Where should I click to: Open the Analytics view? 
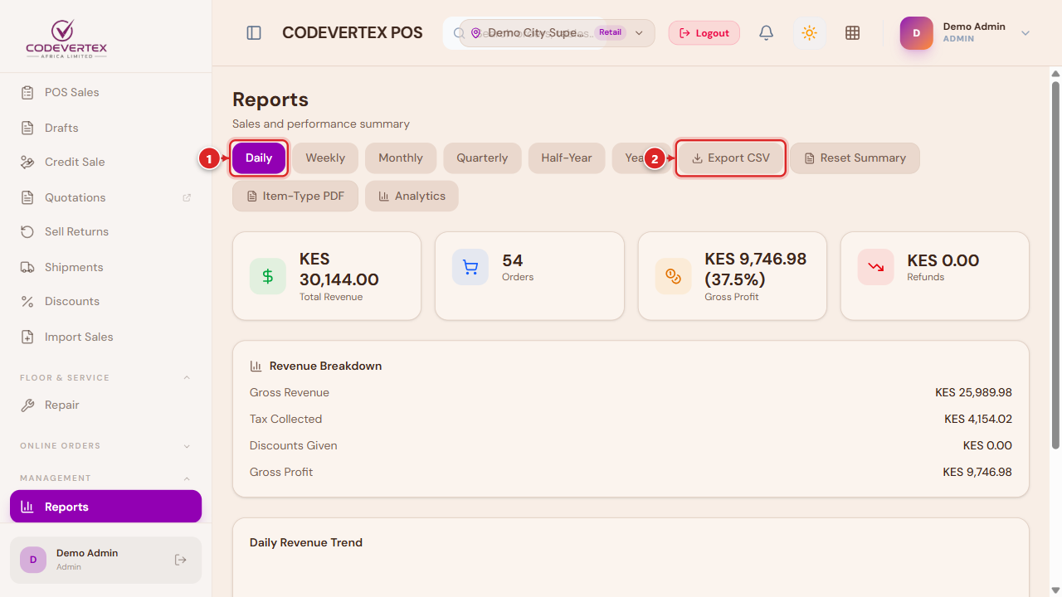tap(412, 196)
